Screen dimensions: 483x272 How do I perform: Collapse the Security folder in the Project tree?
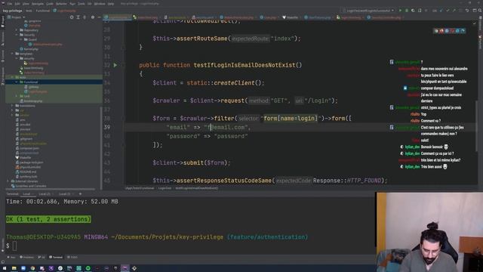click(x=17, y=35)
